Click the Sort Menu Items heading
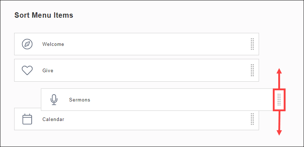The image size is (304, 147). 44,15
